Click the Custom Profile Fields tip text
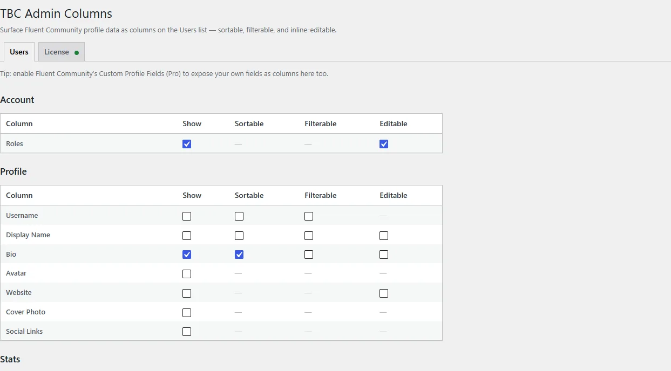 164,73
